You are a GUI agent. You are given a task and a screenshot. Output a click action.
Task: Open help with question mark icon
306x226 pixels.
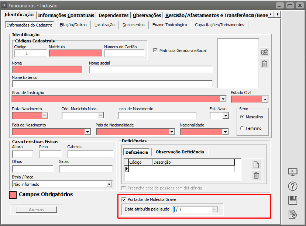coord(292,186)
